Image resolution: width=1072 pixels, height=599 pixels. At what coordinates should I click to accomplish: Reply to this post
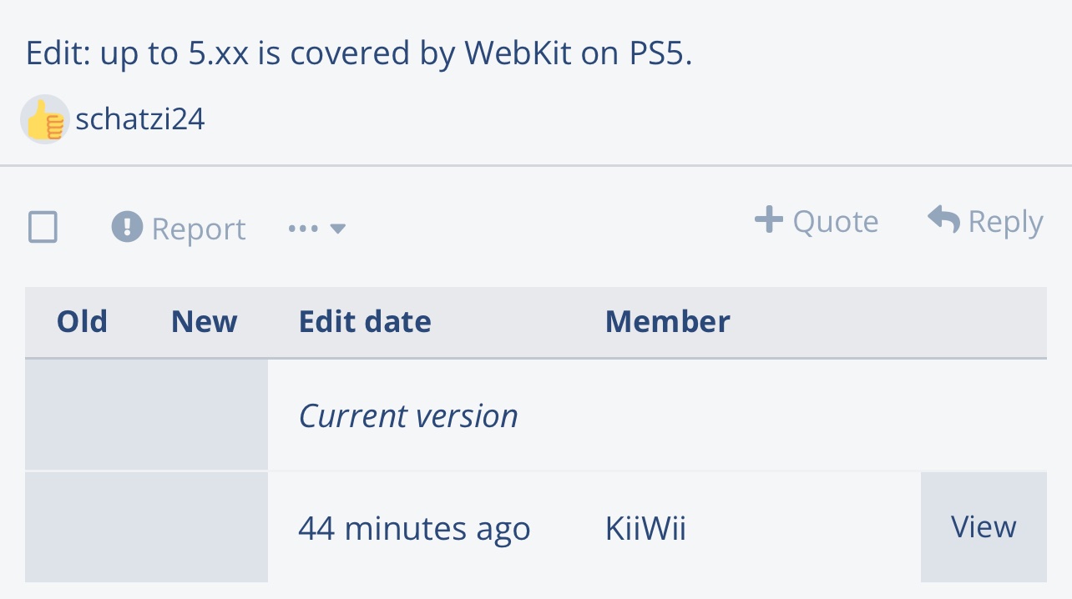(985, 221)
